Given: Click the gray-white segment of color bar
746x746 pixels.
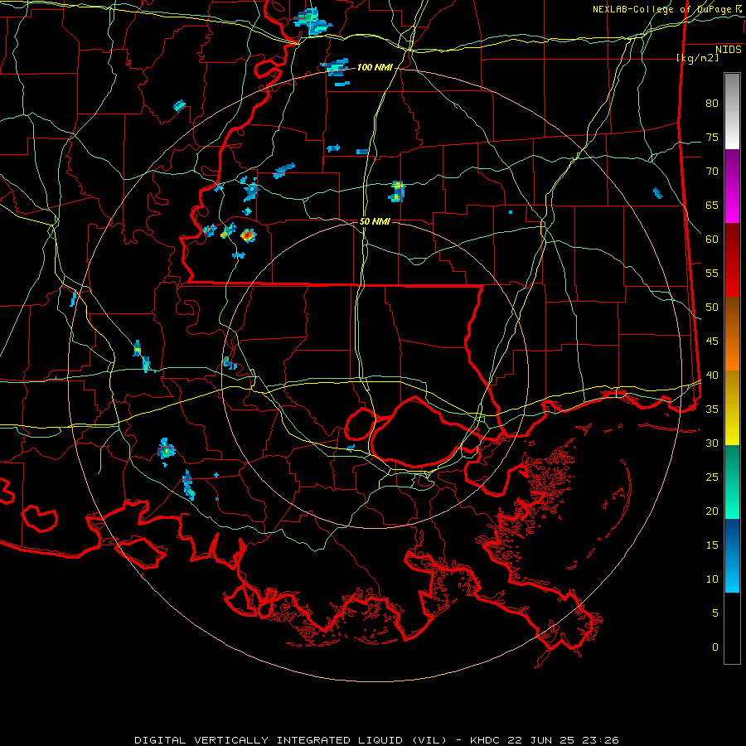Looking at the screenshot, I should point(732,111).
